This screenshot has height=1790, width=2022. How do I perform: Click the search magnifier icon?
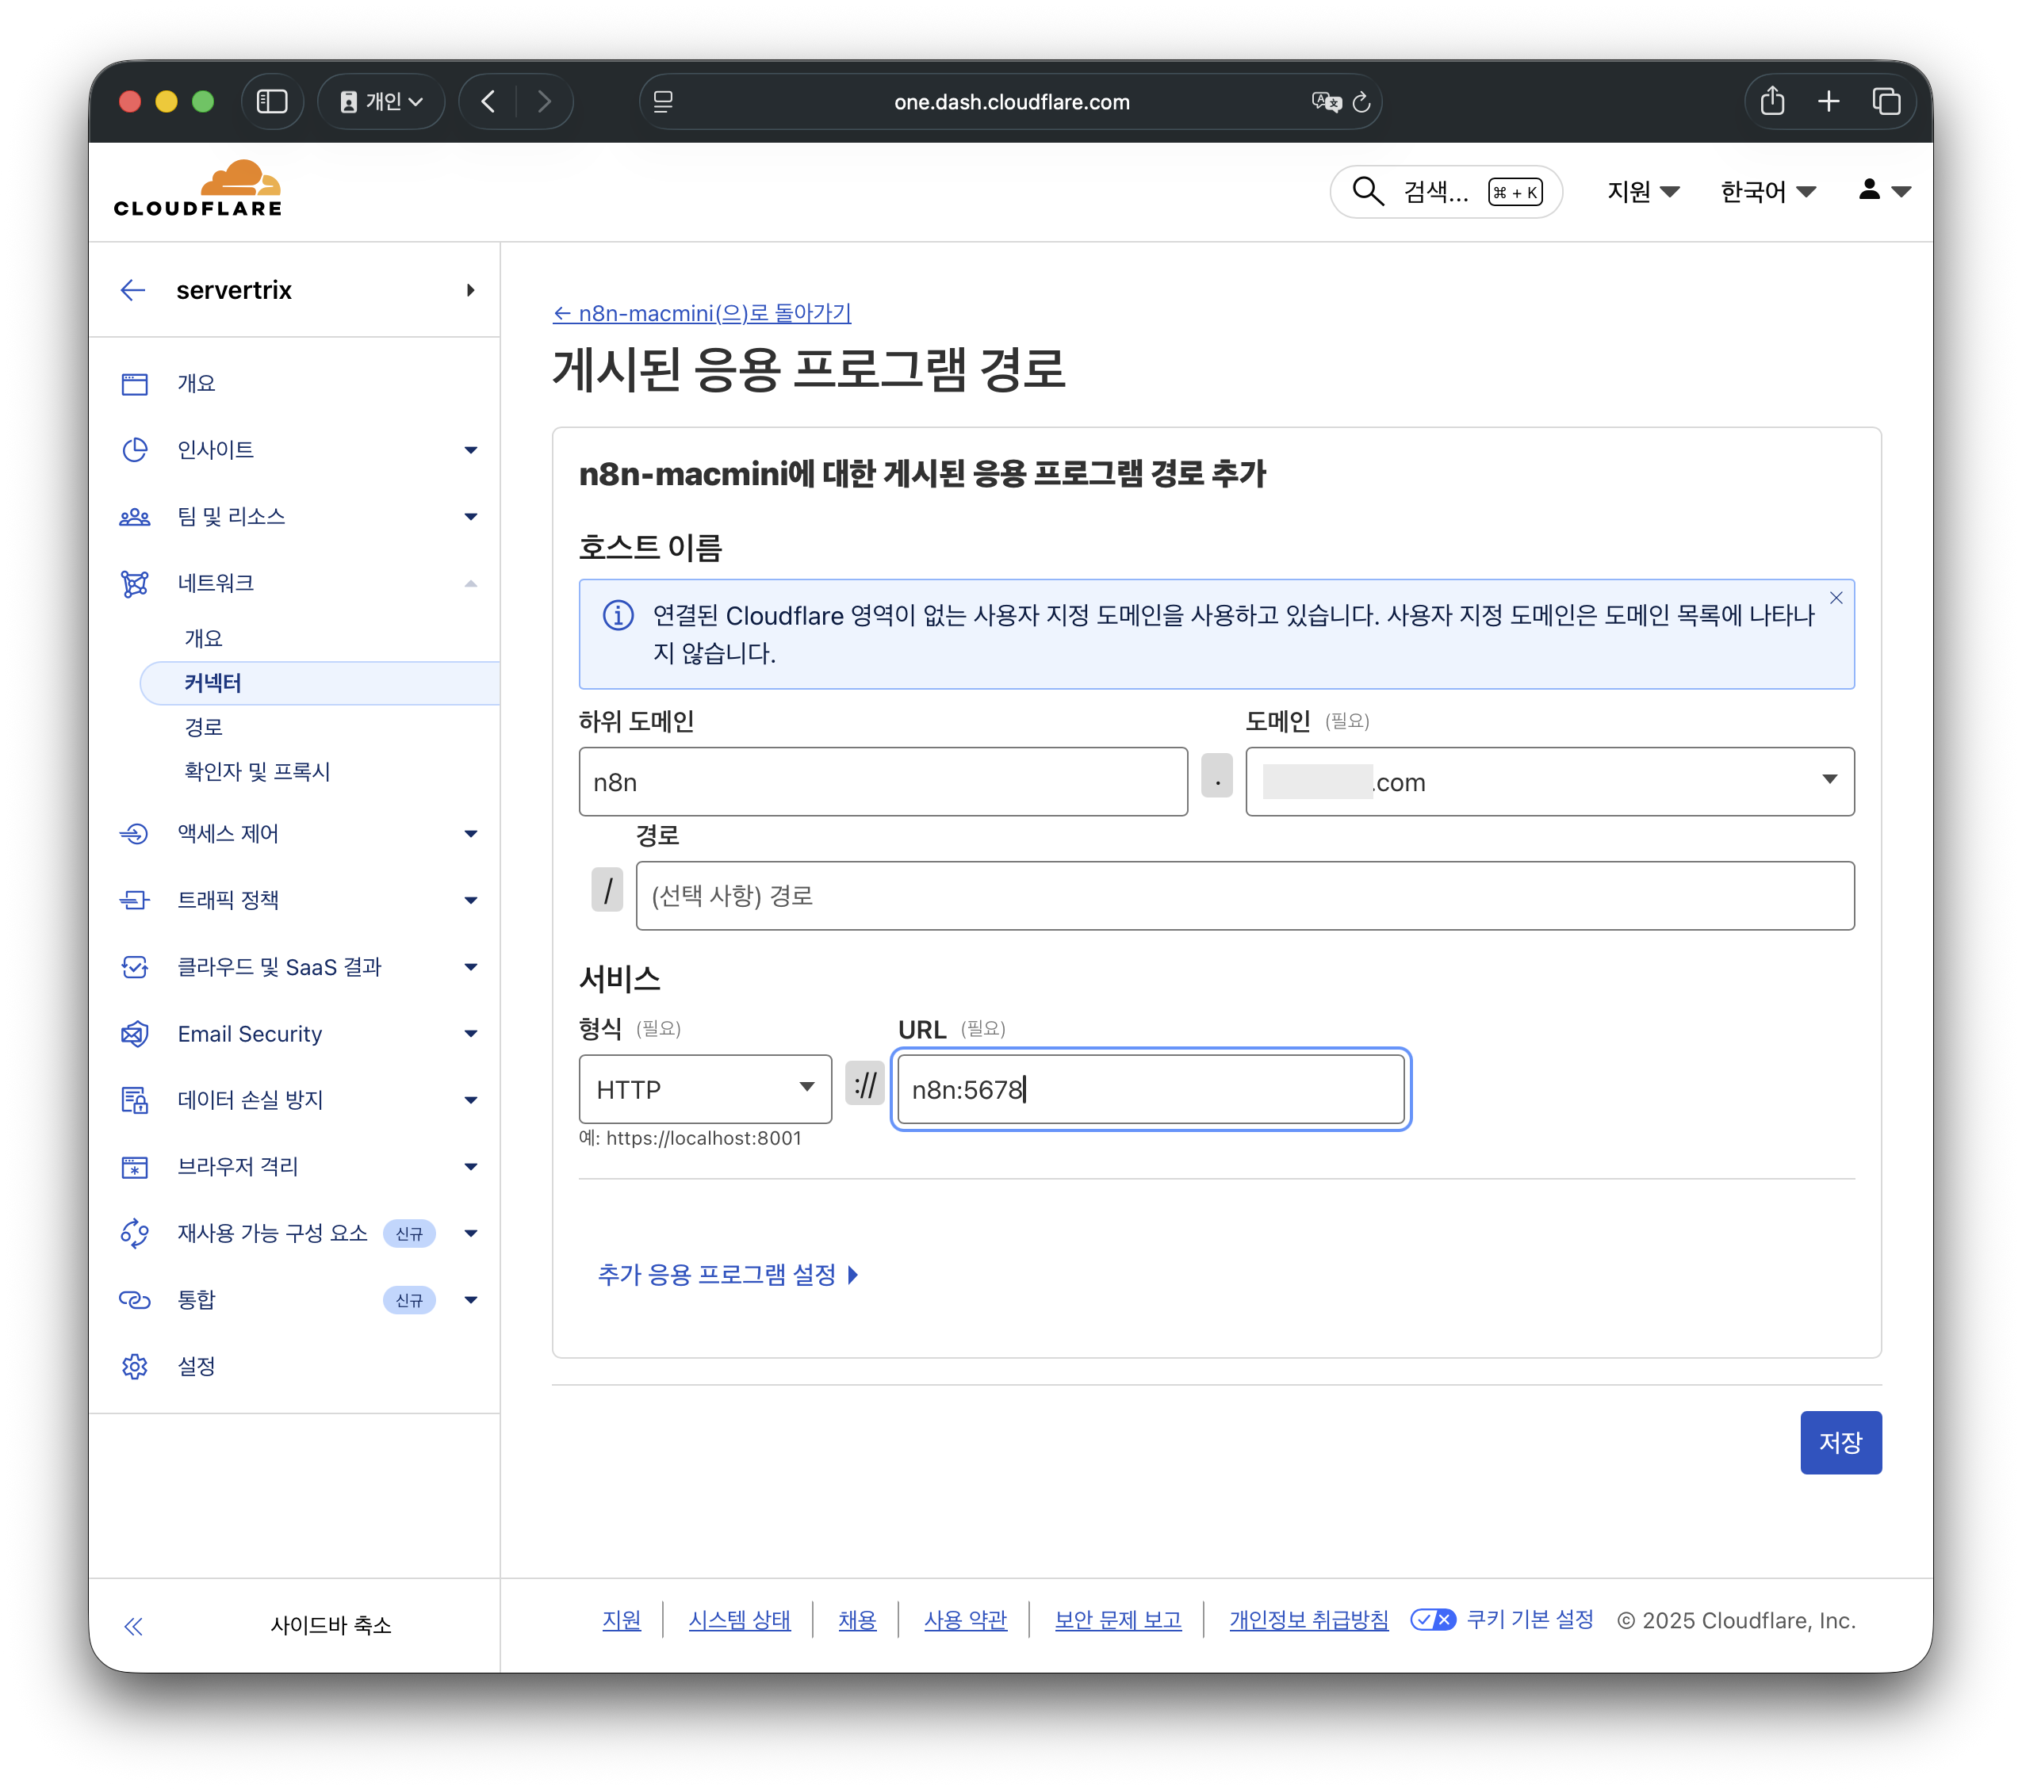click(x=1367, y=191)
